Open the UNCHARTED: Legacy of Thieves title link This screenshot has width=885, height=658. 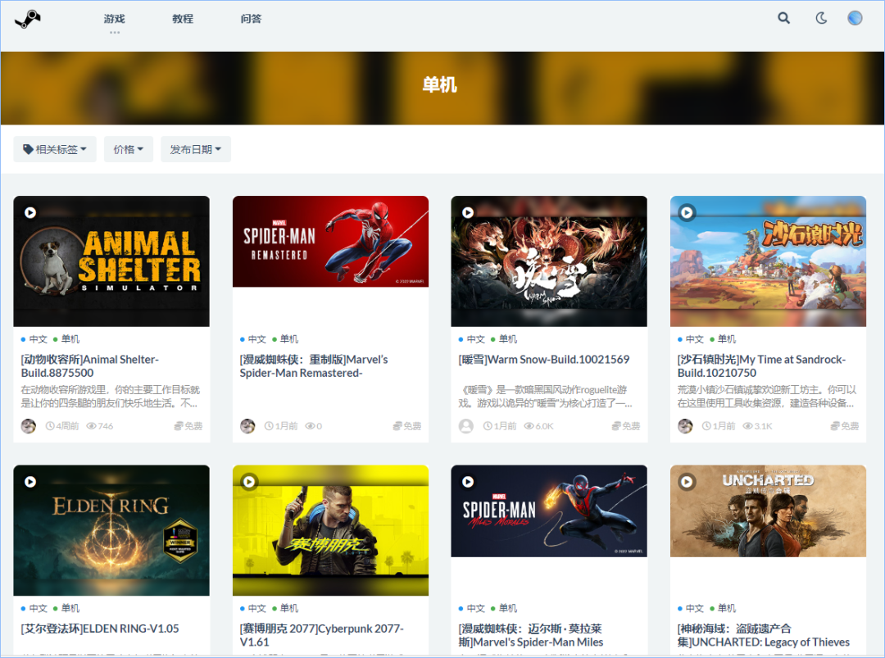[x=764, y=635]
